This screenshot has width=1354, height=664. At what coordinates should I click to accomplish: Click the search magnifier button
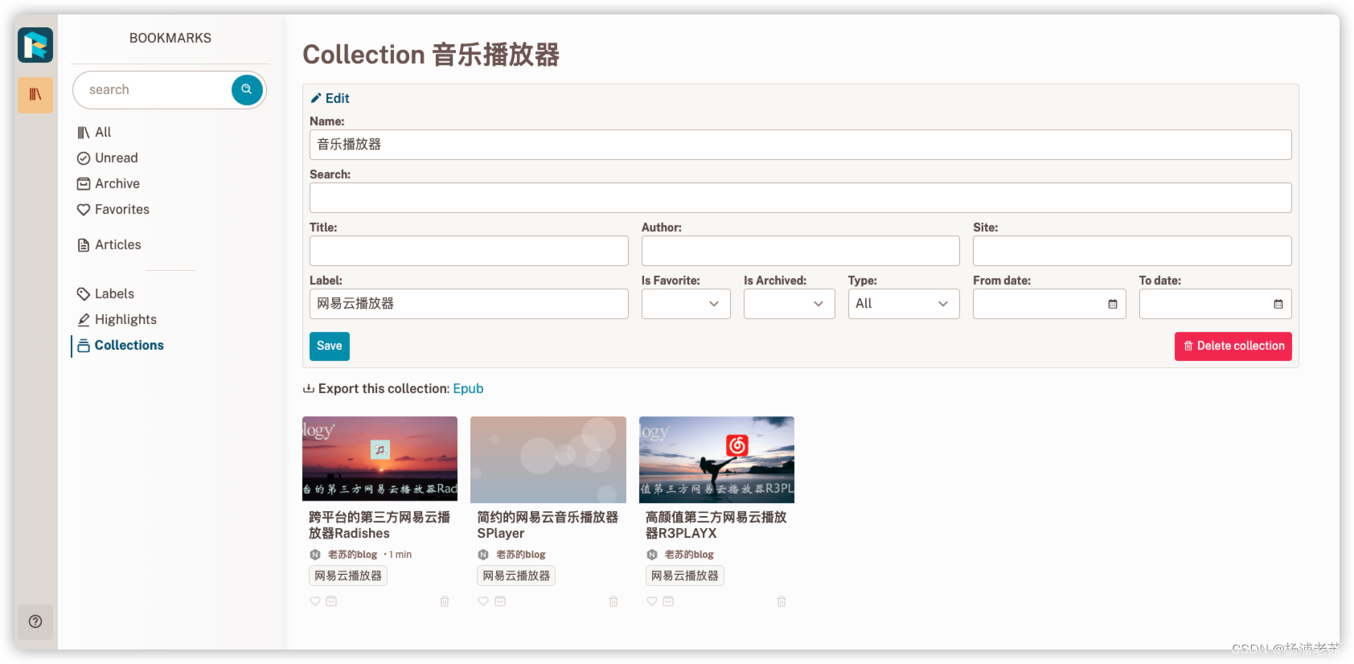[247, 89]
